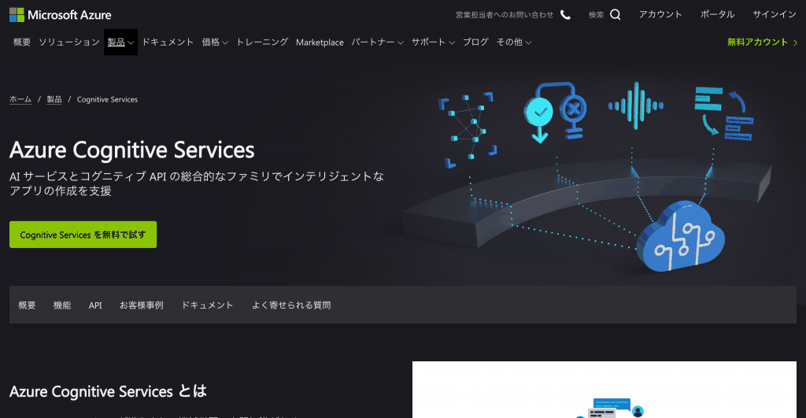This screenshot has height=418, width=806.
Task: Click the ホーム breadcrumb link
Action: pos(20,99)
